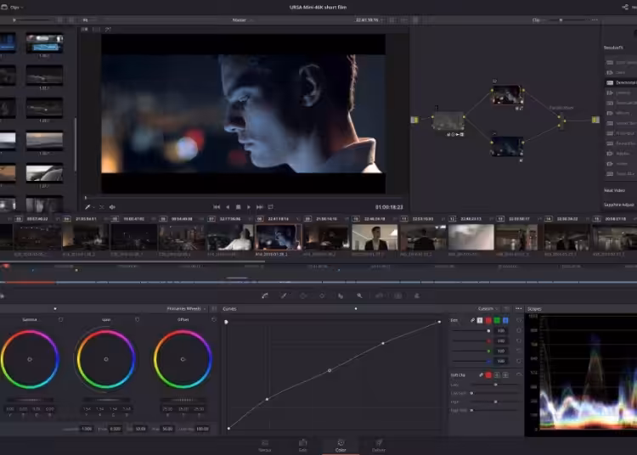Screen dimensions: 637x455
Task: Adjust the Gain master wheel slider
Action: coord(106,400)
